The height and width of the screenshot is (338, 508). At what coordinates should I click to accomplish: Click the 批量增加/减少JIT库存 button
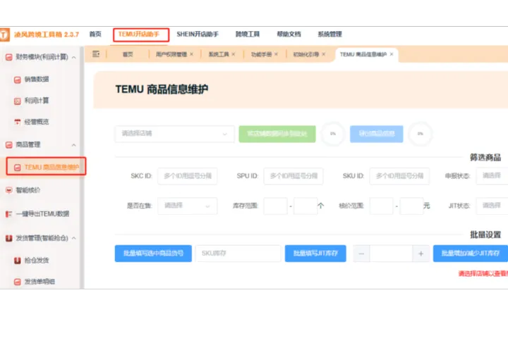pyautogui.click(x=471, y=254)
